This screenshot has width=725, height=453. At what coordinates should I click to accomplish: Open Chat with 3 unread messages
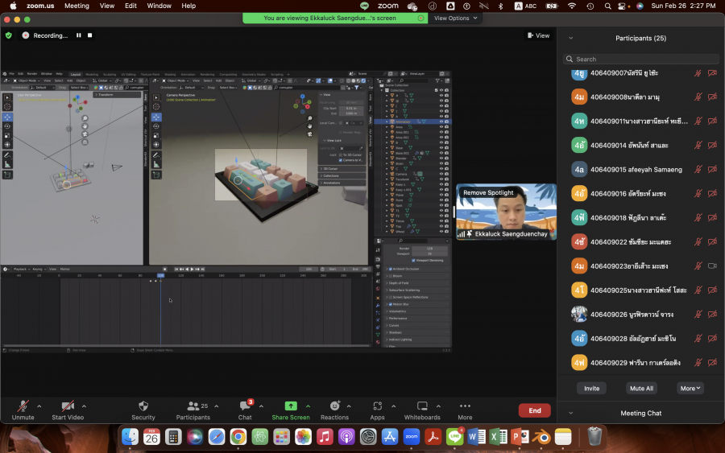click(245, 407)
